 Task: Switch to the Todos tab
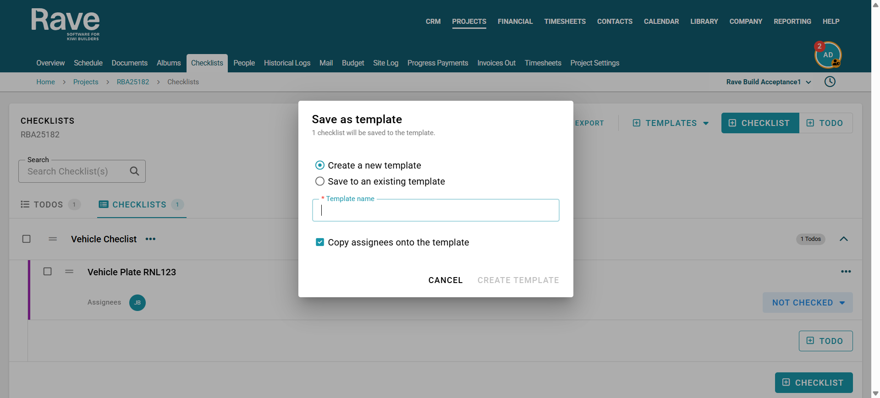(50, 205)
